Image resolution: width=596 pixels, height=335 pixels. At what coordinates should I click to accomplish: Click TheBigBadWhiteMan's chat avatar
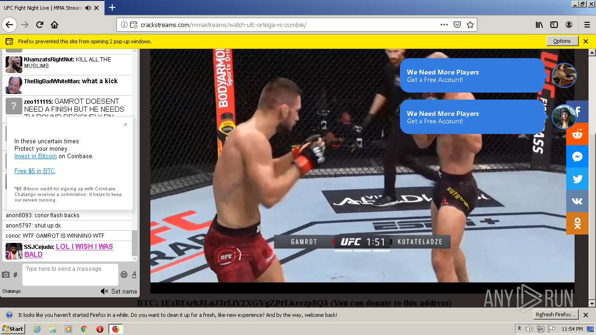14,86
